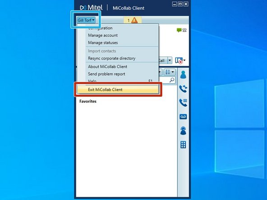Screen dimensions: 267x200
Task: Open the Contacts person icon in sidebar
Action: pos(183,74)
